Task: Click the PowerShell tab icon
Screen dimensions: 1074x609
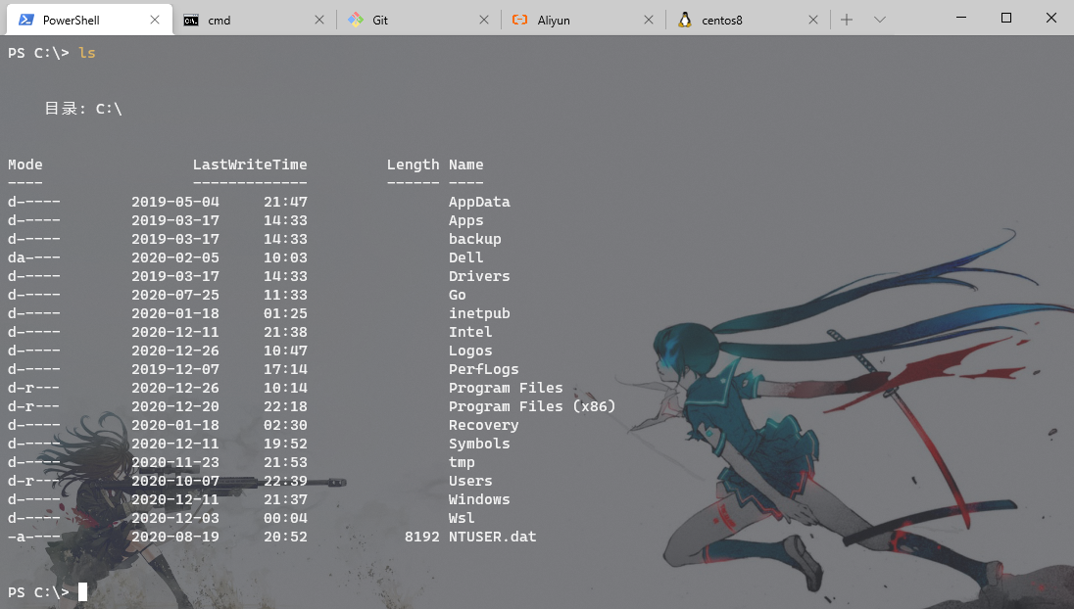Action: [x=26, y=20]
